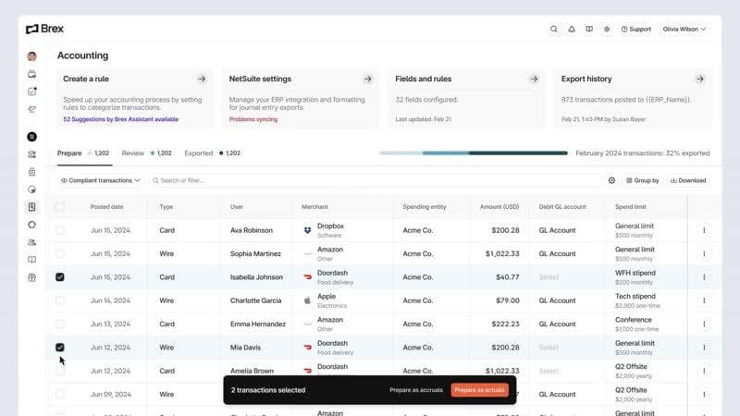Click Prepare as actuals button
Viewport: 740px width, 416px height.
click(479, 390)
